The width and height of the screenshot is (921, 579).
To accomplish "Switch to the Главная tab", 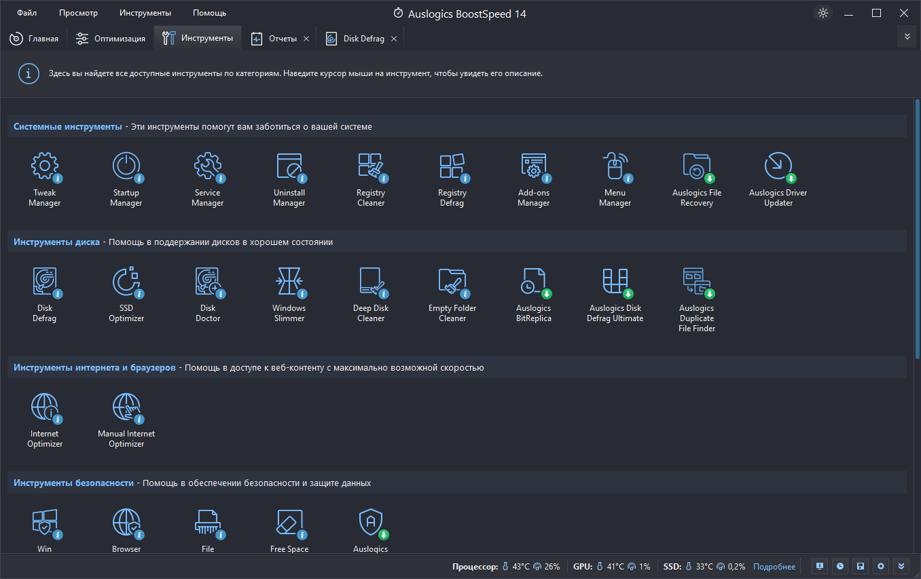I will pos(34,39).
